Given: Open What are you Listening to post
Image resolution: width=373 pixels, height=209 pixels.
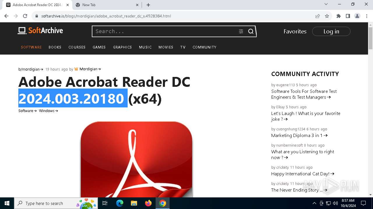Looking at the screenshot, I should (302, 154).
